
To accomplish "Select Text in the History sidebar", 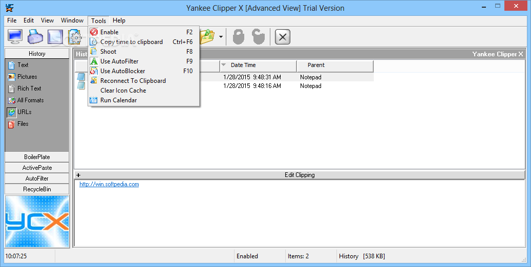I will click(19, 65).
